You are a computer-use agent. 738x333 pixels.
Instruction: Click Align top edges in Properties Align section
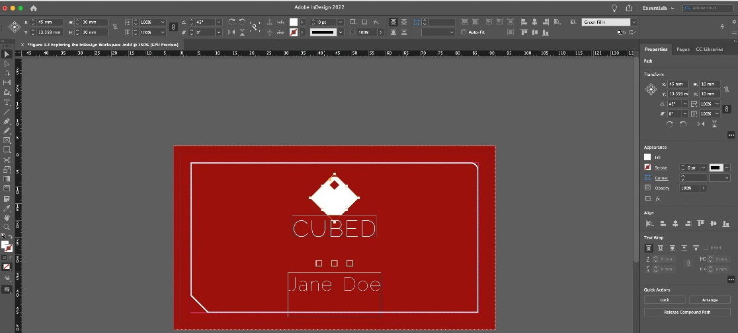point(700,224)
